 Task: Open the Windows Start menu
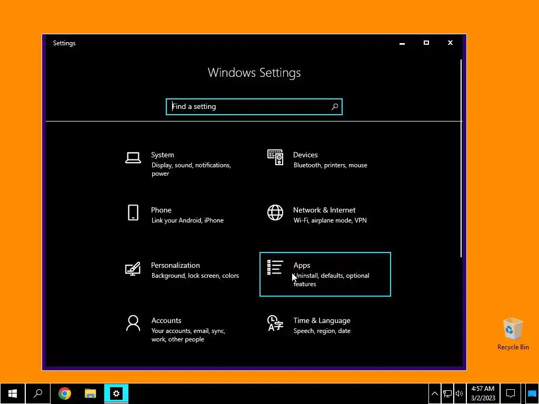click(x=13, y=393)
